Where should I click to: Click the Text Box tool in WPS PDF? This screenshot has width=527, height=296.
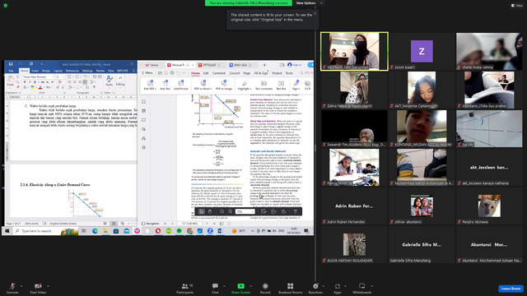[x=281, y=85]
